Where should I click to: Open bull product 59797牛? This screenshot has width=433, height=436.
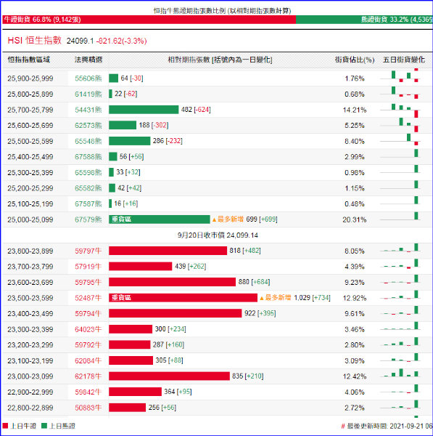pyautogui.click(x=88, y=251)
